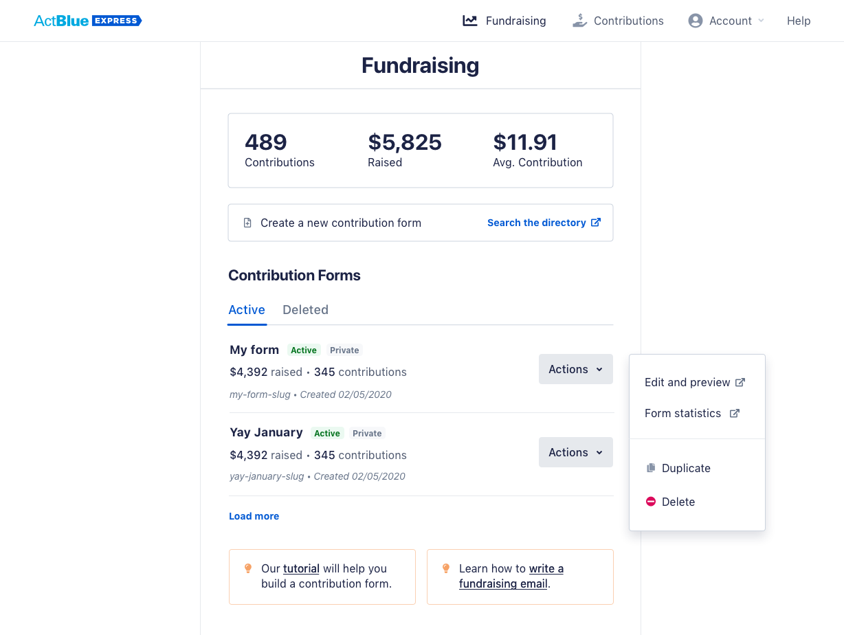Open Actions dropdown for Yay January

coord(575,452)
